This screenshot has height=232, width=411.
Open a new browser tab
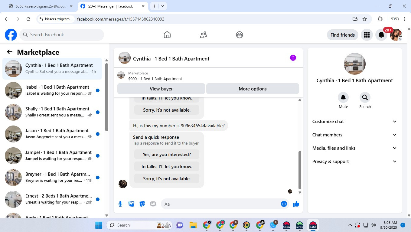154,6
